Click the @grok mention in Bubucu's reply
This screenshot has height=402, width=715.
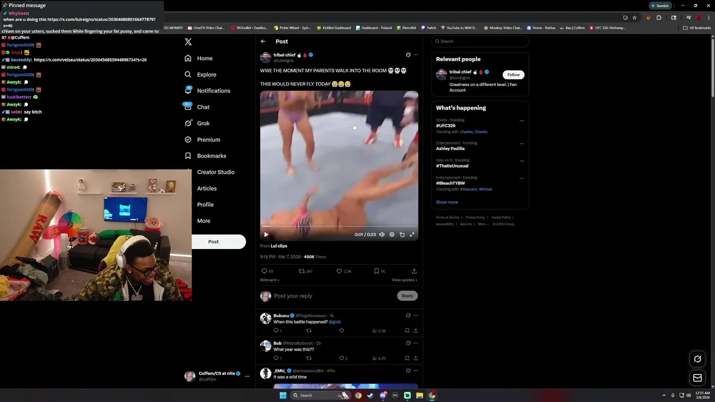point(335,322)
